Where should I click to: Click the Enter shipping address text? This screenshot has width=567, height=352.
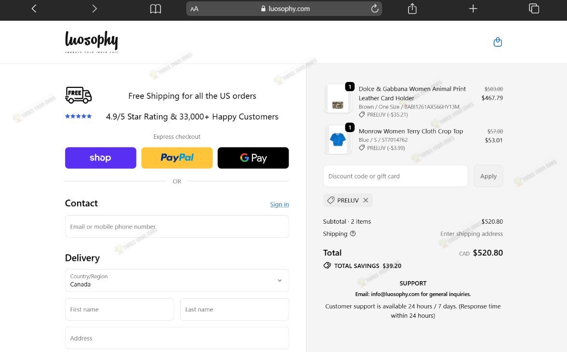coord(471,233)
